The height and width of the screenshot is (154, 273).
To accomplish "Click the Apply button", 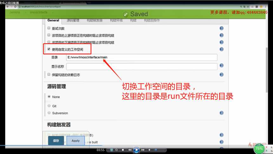I will 75,141.
